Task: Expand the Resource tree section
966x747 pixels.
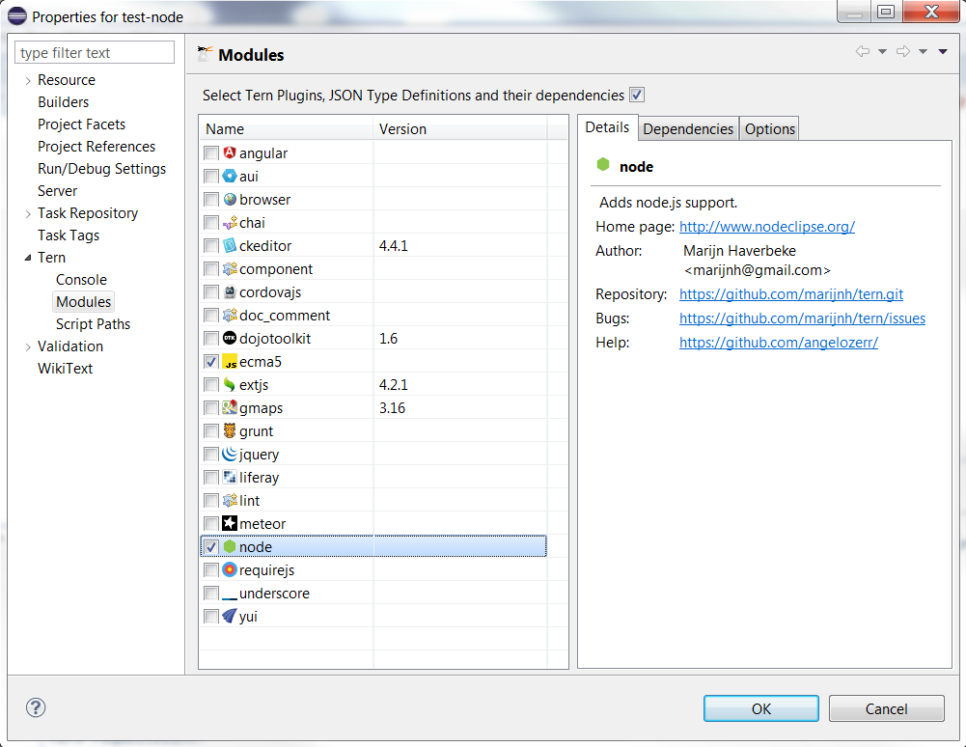Action: click(26, 79)
